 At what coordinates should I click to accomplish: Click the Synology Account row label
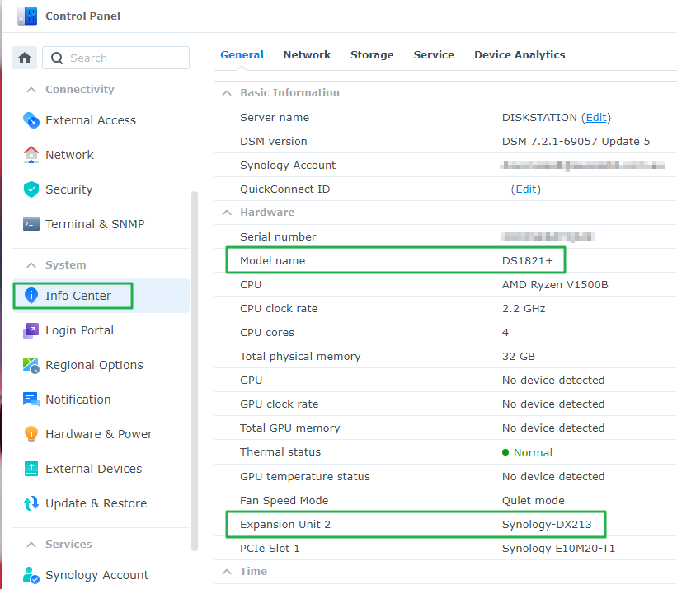[288, 165]
